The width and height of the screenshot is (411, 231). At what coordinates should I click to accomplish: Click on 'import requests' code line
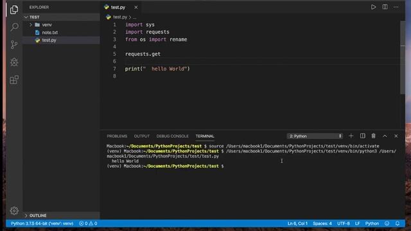[x=147, y=32]
